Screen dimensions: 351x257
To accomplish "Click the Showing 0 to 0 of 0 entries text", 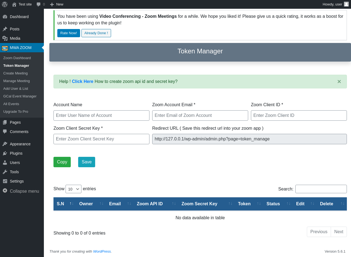I will coord(80,233).
